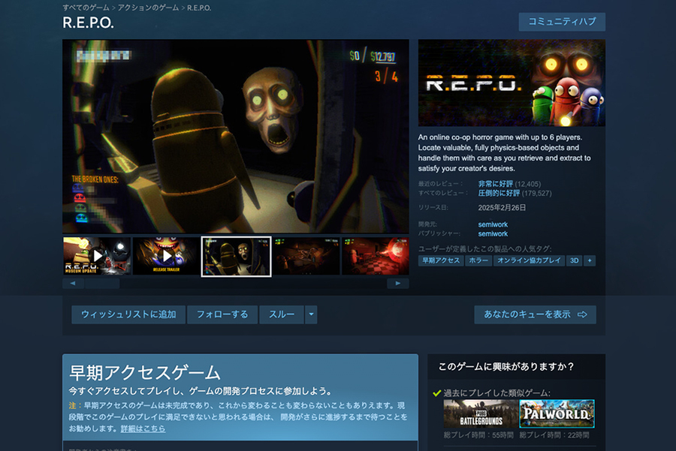The image size is (676, 451).
Task: Open 非常に好評 recent reviews link
Action: coord(496,184)
